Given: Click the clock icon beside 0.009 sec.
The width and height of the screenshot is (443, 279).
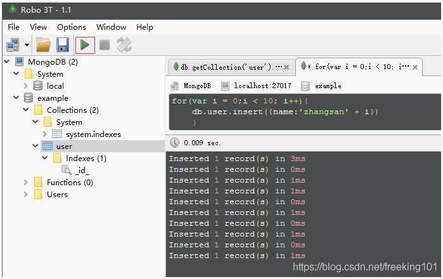Looking at the screenshot, I should pyautogui.click(x=174, y=143).
